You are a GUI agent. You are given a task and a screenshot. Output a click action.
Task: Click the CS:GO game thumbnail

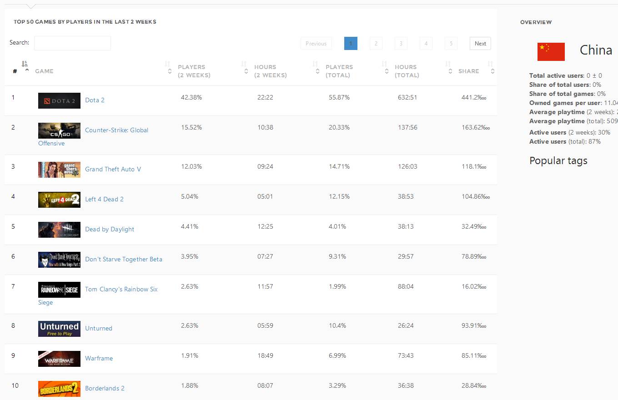tap(59, 130)
